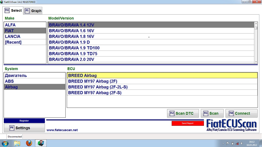The height and width of the screenshot is (147, 262).
Task: Click the battery tray icon
Action: (232, 143)
